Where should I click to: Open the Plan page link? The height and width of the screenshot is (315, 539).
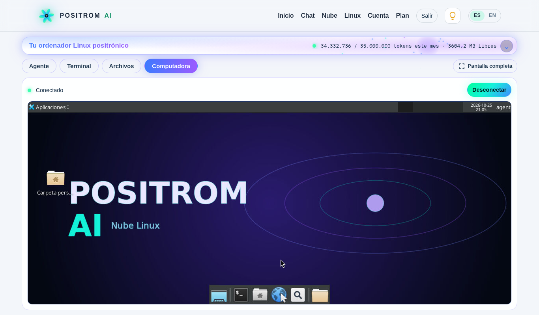(x=402, y=16)
